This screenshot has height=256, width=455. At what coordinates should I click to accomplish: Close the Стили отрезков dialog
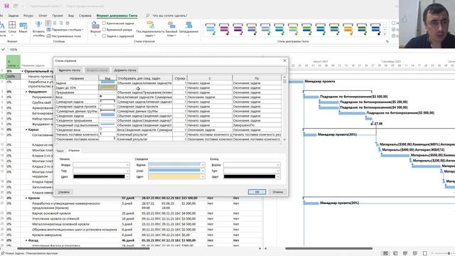click(284, 60)
